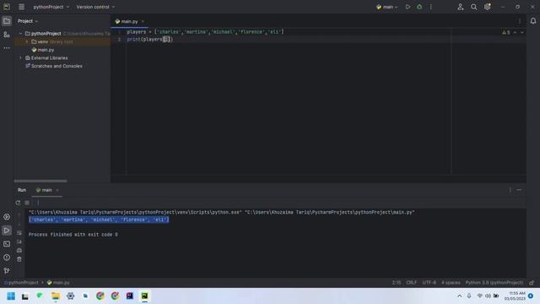The image size is (540, 304).
Task: Close the main run tab
Action: [57, 190]
